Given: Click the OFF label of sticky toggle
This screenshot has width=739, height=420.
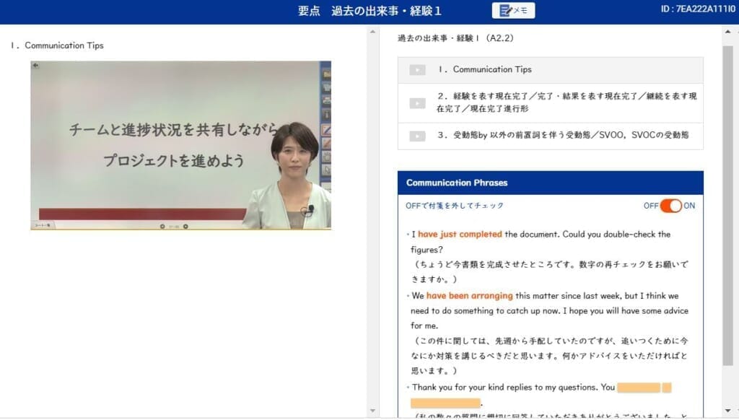Looking at the screenshot, I should pos(651,206).
